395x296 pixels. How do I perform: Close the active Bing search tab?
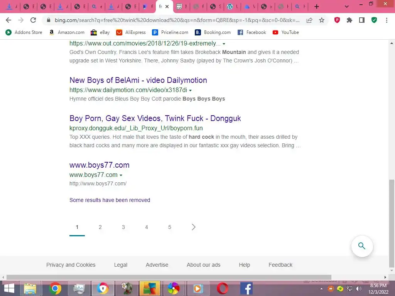point(167,7)
